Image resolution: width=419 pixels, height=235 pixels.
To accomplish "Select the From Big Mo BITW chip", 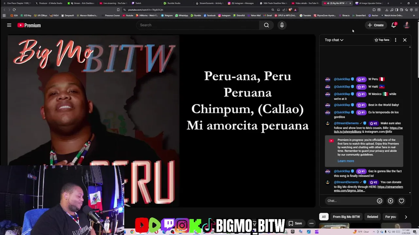I will point(346,217).
